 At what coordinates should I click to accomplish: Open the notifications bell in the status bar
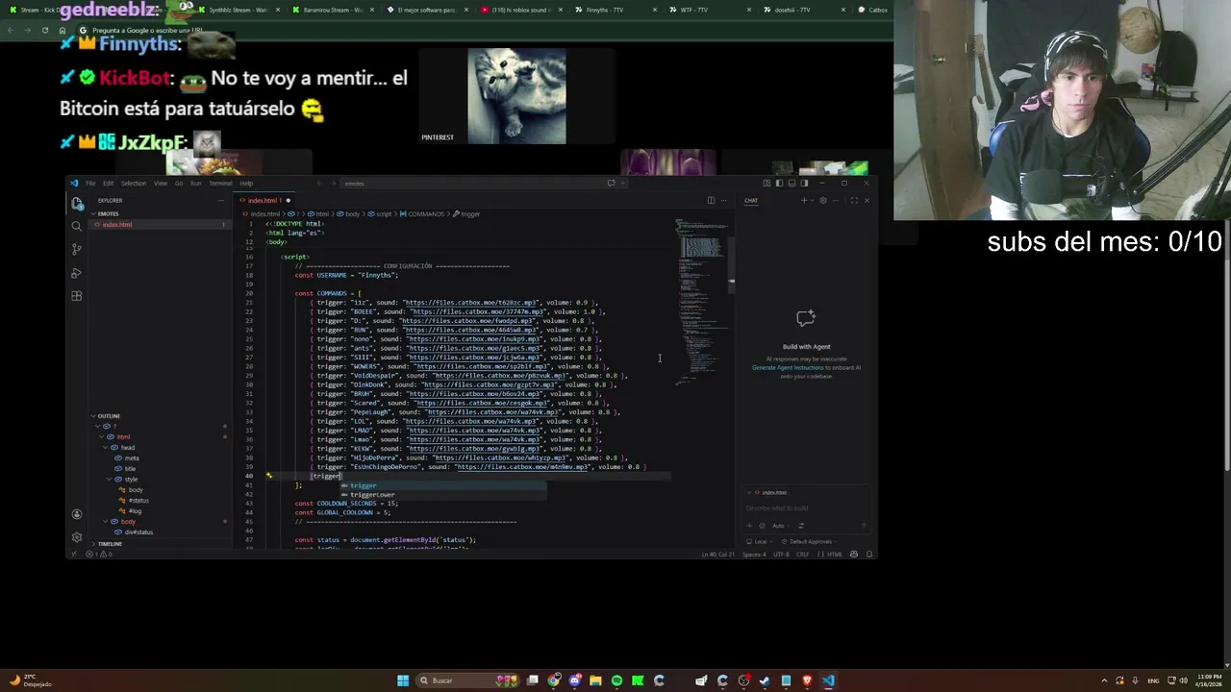point(869,555)
